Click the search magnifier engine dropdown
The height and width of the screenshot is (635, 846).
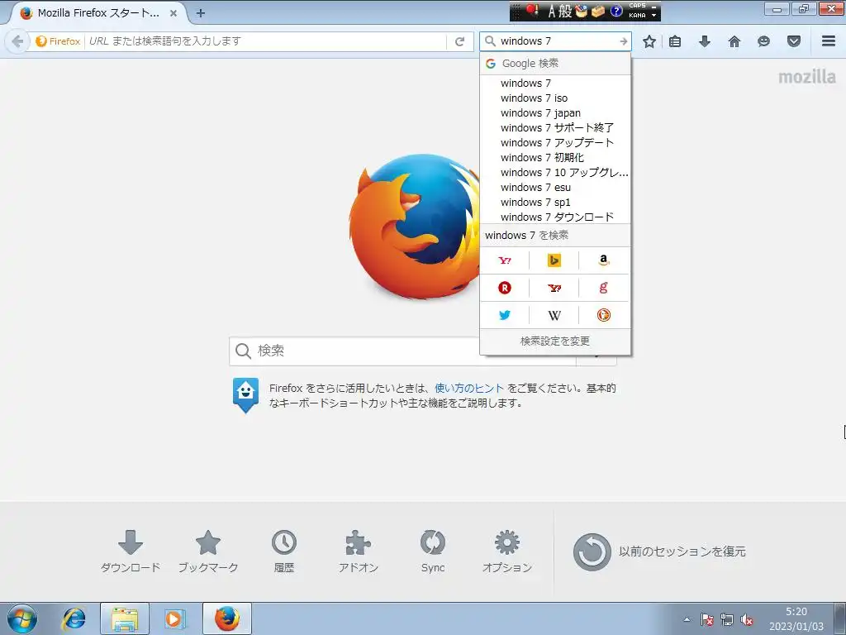pyautogui.click(x=490, y=41)
